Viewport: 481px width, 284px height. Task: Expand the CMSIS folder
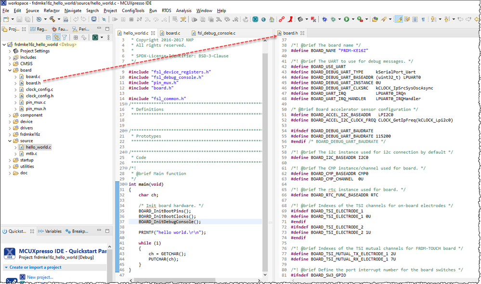tap(10, 64)
